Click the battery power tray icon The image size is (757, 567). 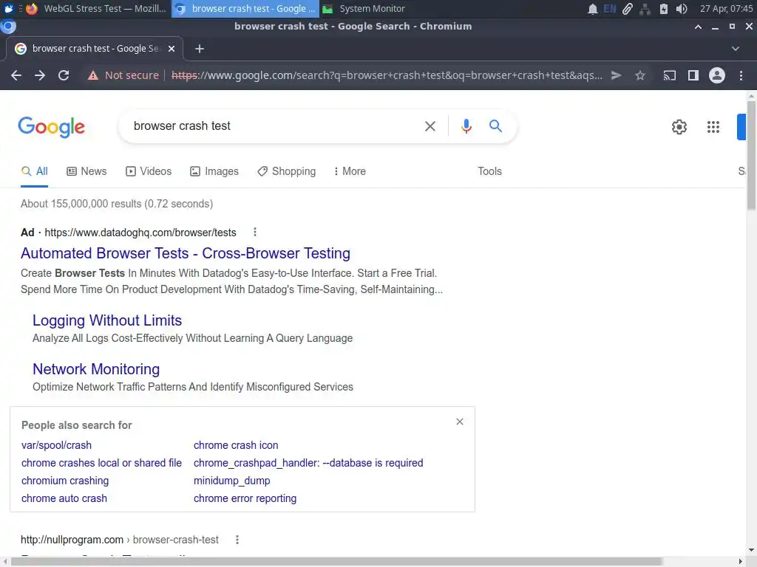[663, 9]
